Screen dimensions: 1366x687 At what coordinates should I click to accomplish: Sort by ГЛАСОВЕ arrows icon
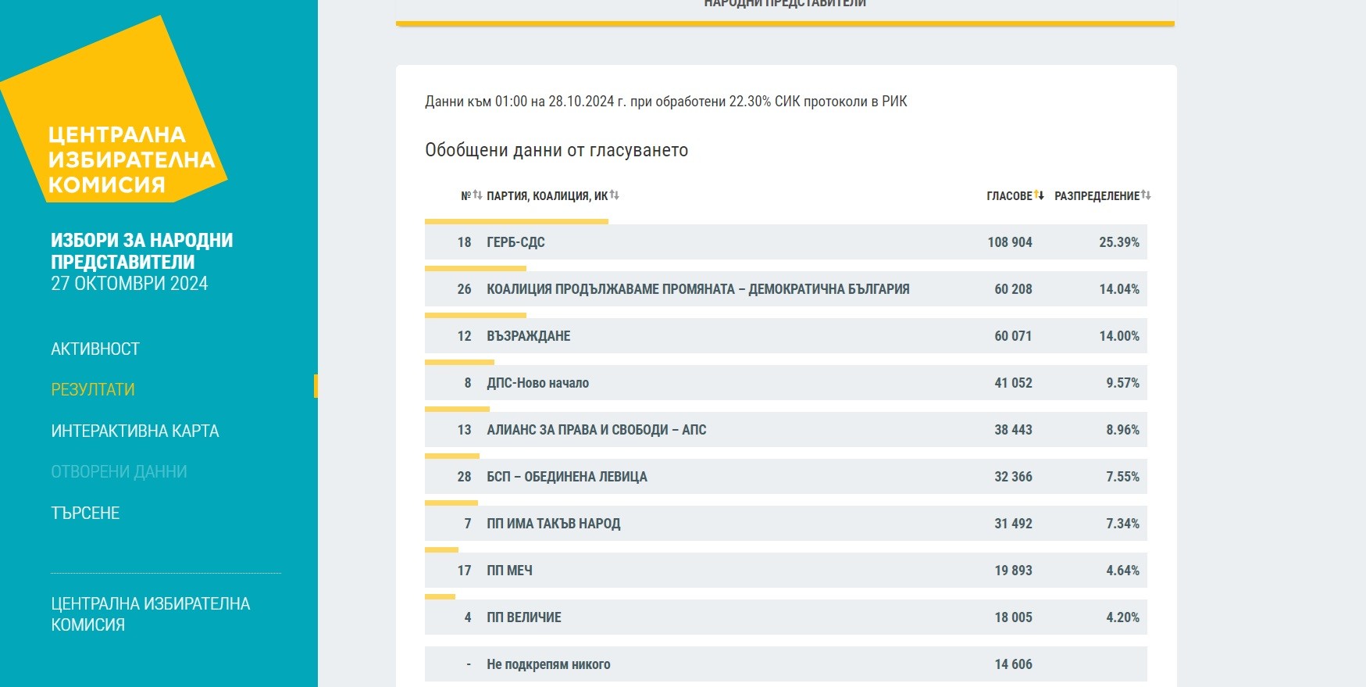pos(1040,195)
